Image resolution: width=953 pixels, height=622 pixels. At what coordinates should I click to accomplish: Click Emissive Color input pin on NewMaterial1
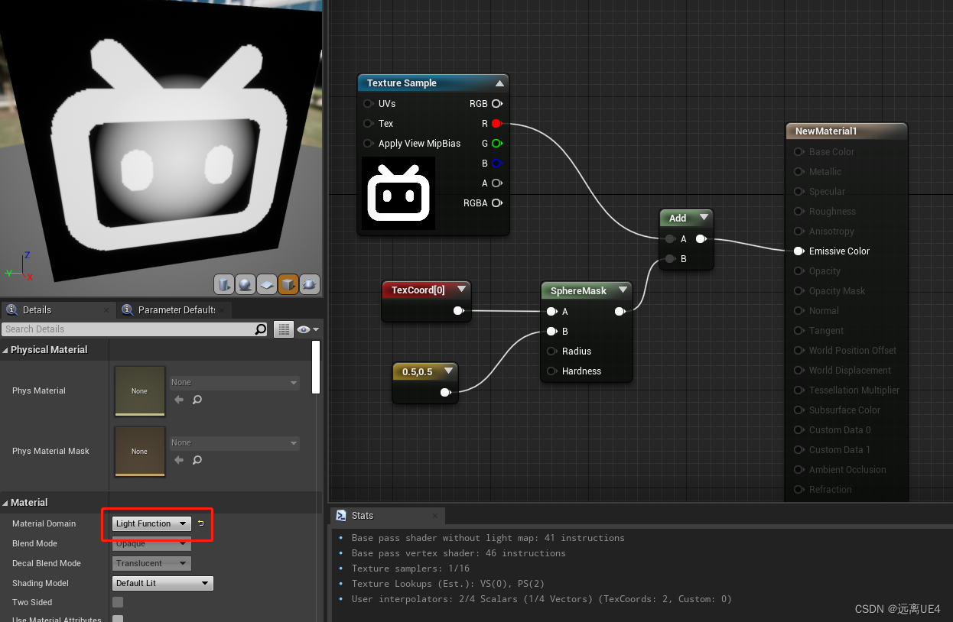tap(799, 251)
